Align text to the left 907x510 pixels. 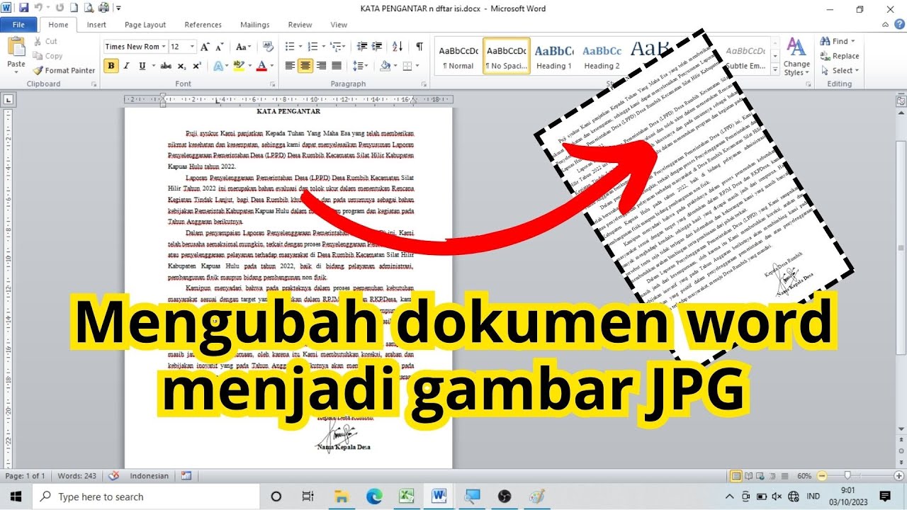290,66
